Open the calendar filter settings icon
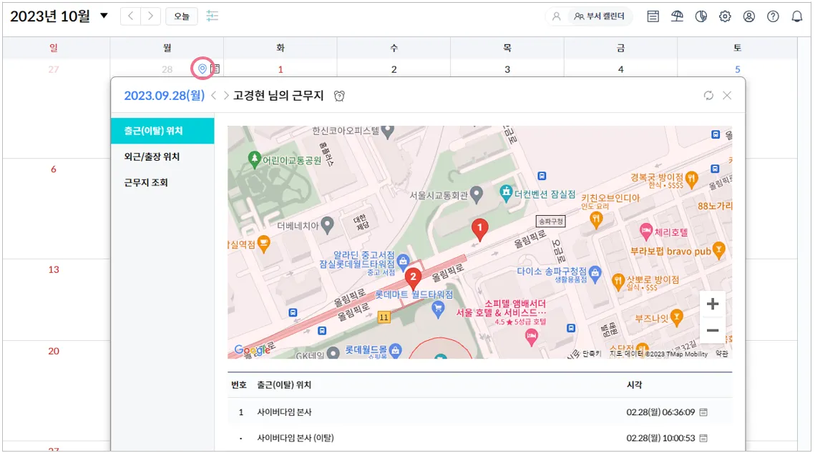The image size is (815, 453). click(x=212, y=16)
